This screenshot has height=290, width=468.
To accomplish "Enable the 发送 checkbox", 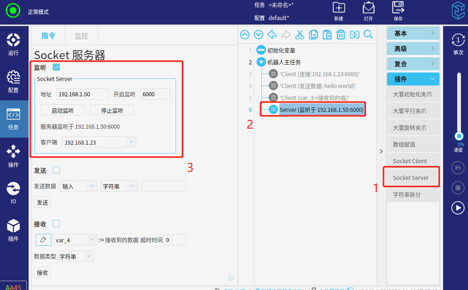I will pos(56,170).
